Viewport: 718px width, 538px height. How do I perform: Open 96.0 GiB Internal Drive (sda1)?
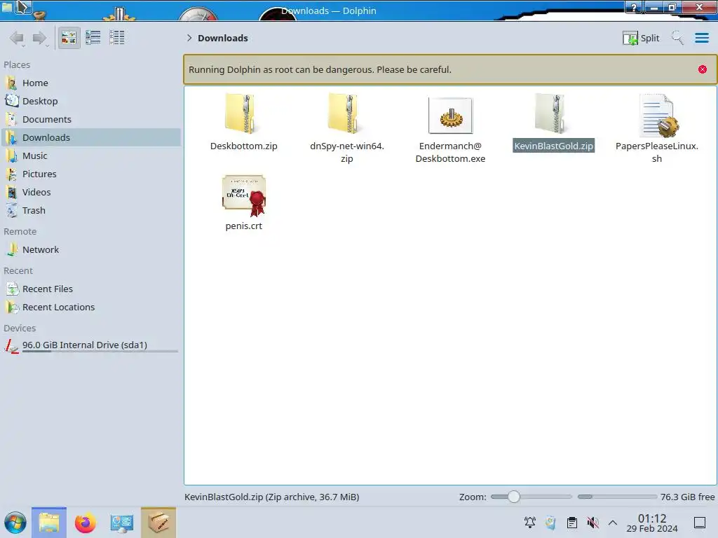(91, 345)
